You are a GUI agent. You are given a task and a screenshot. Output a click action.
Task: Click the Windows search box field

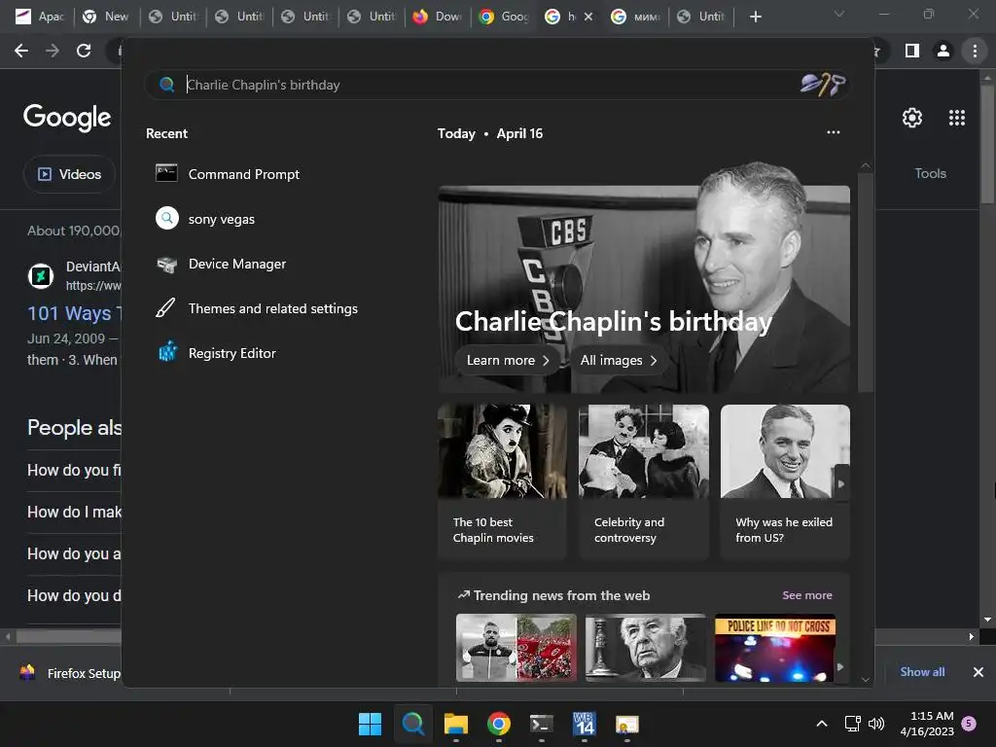coord(497,85)
